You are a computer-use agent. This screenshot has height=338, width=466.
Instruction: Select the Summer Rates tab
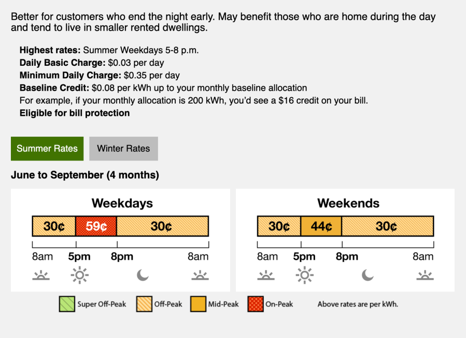coord(47,149)
